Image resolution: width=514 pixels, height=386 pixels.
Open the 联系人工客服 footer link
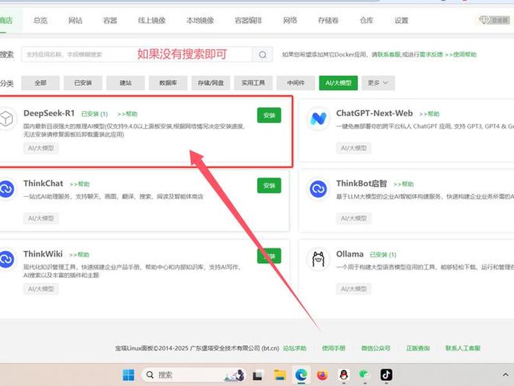pos(463,348)
